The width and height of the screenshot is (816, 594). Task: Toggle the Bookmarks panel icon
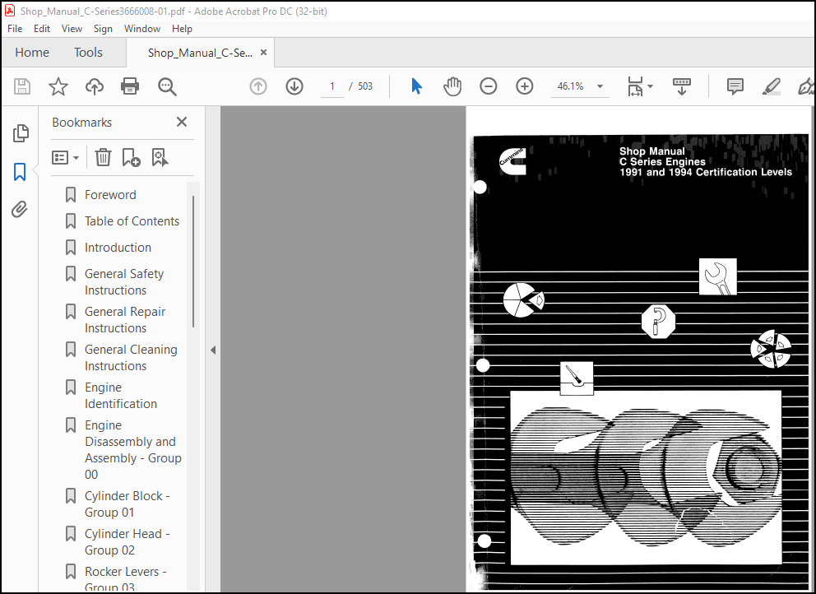[x=20, y=171]
